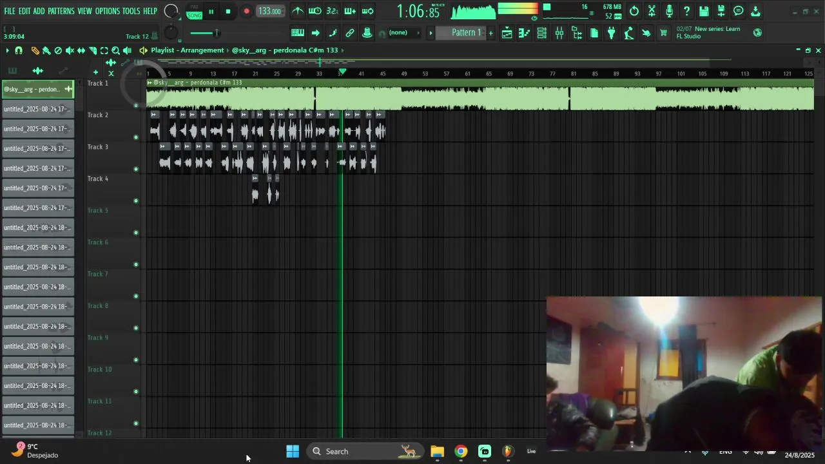Open the help question mark icon

(x=686, y=11)
